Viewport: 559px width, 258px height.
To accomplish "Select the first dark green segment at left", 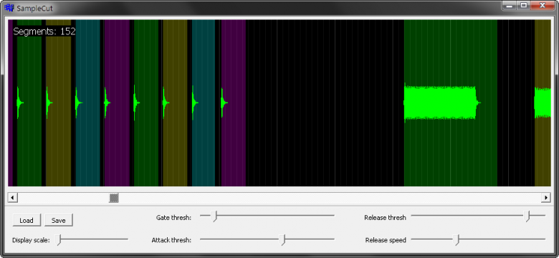I will tap(29, 103).
